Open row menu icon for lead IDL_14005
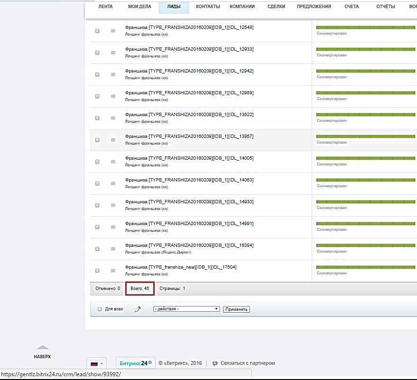The width and height of the screenshot is (417, 380). tap(113, 162)
